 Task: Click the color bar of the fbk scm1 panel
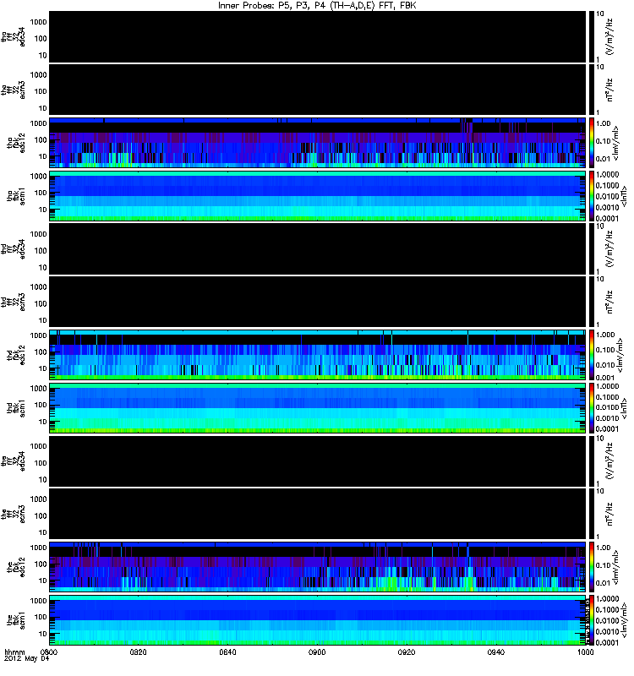(x=591, y=620)
